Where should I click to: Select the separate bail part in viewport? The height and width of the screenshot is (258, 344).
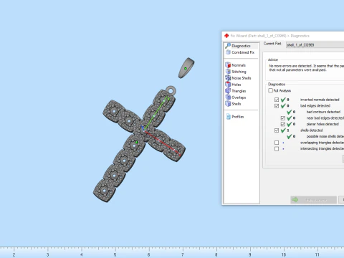[x=186, y=68]
